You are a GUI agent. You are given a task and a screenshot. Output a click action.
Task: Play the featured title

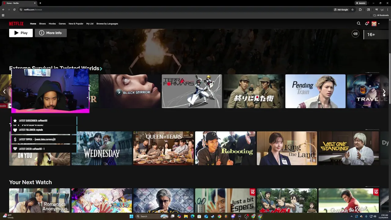pyautogui.click(x=21, y=33)
